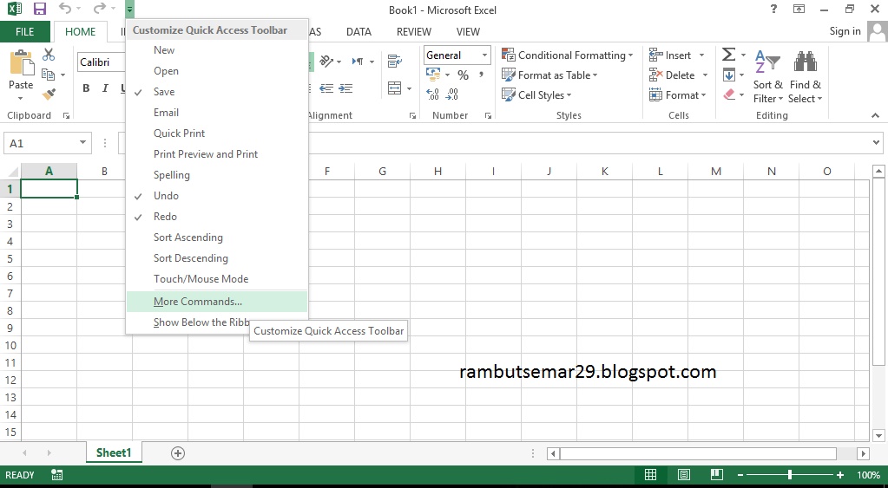The height and width of the screenshot is (488, 888).
Task: Click the Save icon in Quick Access Toolbar
Action: [x=40, y=9]
